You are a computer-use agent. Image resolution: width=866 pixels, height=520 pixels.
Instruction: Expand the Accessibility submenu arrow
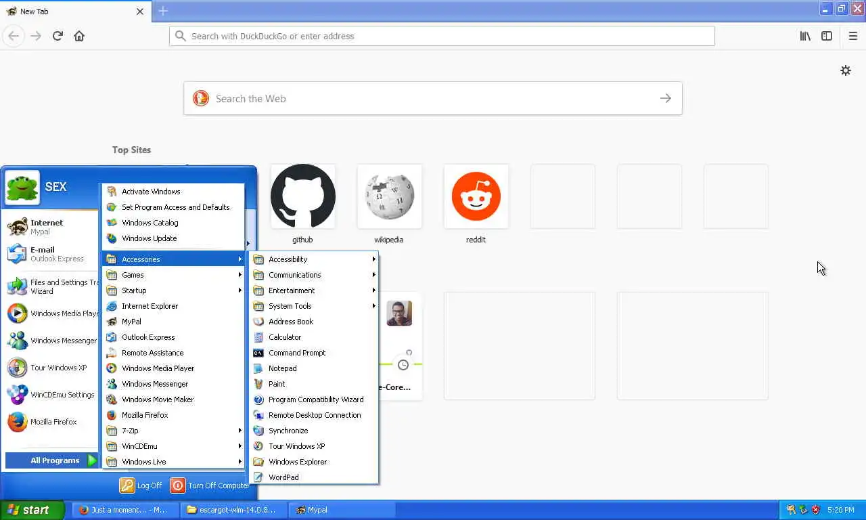click(x=373, y=259)
